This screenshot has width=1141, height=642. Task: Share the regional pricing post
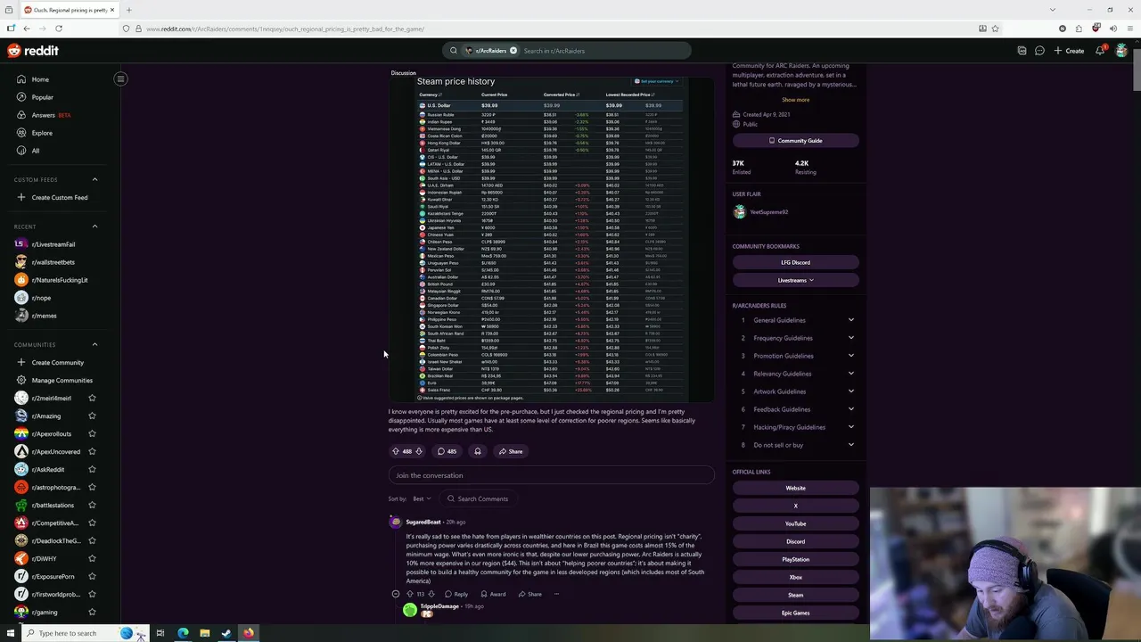511,451
